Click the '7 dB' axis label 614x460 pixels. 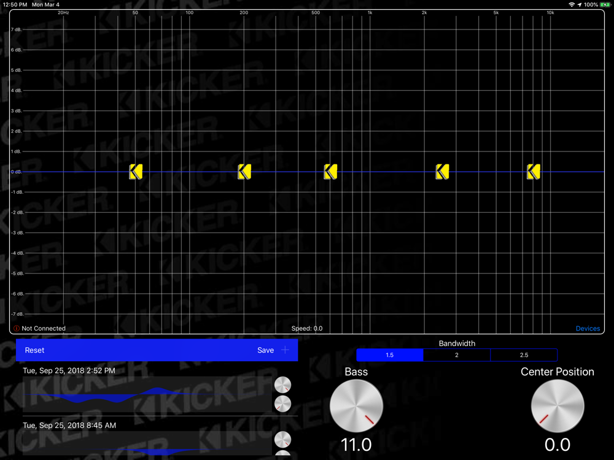[16, 29]
